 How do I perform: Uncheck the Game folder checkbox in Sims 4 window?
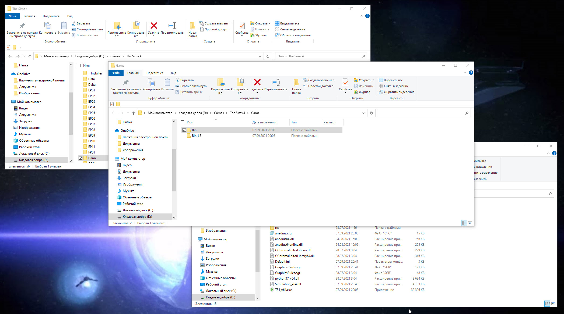coord(80,158)
